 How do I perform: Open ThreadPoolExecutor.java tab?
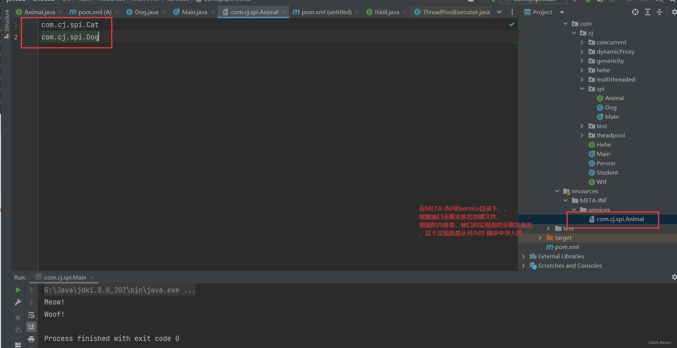[x=456, y=12]
